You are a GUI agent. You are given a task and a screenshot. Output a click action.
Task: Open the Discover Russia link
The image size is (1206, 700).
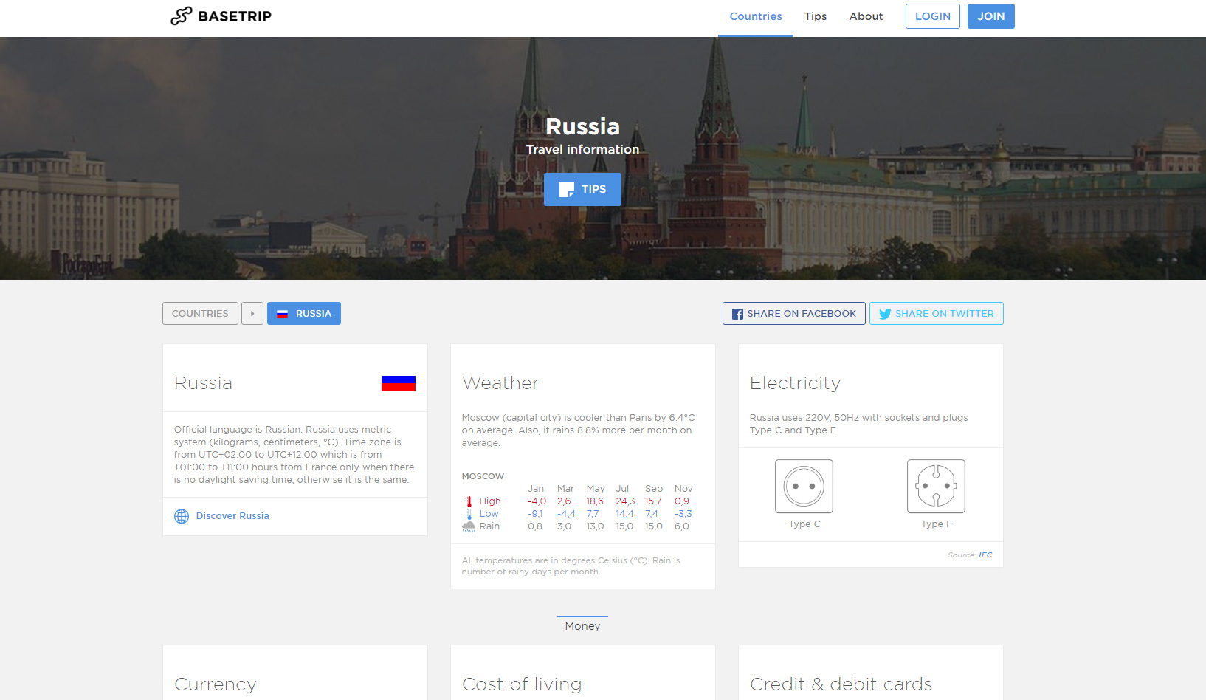click(x=232, y=516)
